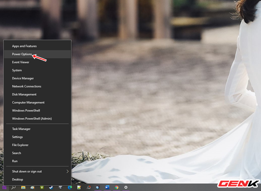Screen dimensions: 261x191
Task: Launch Google Chrome from the taskbar
Action: click(117, 188)
